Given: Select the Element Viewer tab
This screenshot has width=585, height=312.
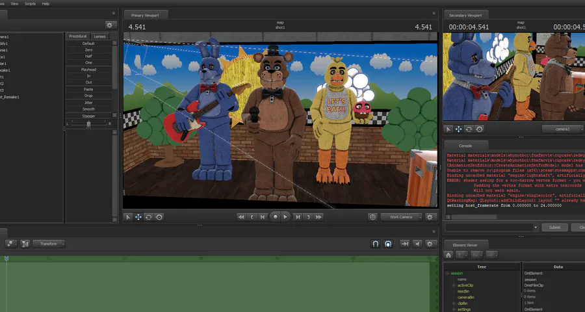Looking at the screenshot, I should pos(465,245).
